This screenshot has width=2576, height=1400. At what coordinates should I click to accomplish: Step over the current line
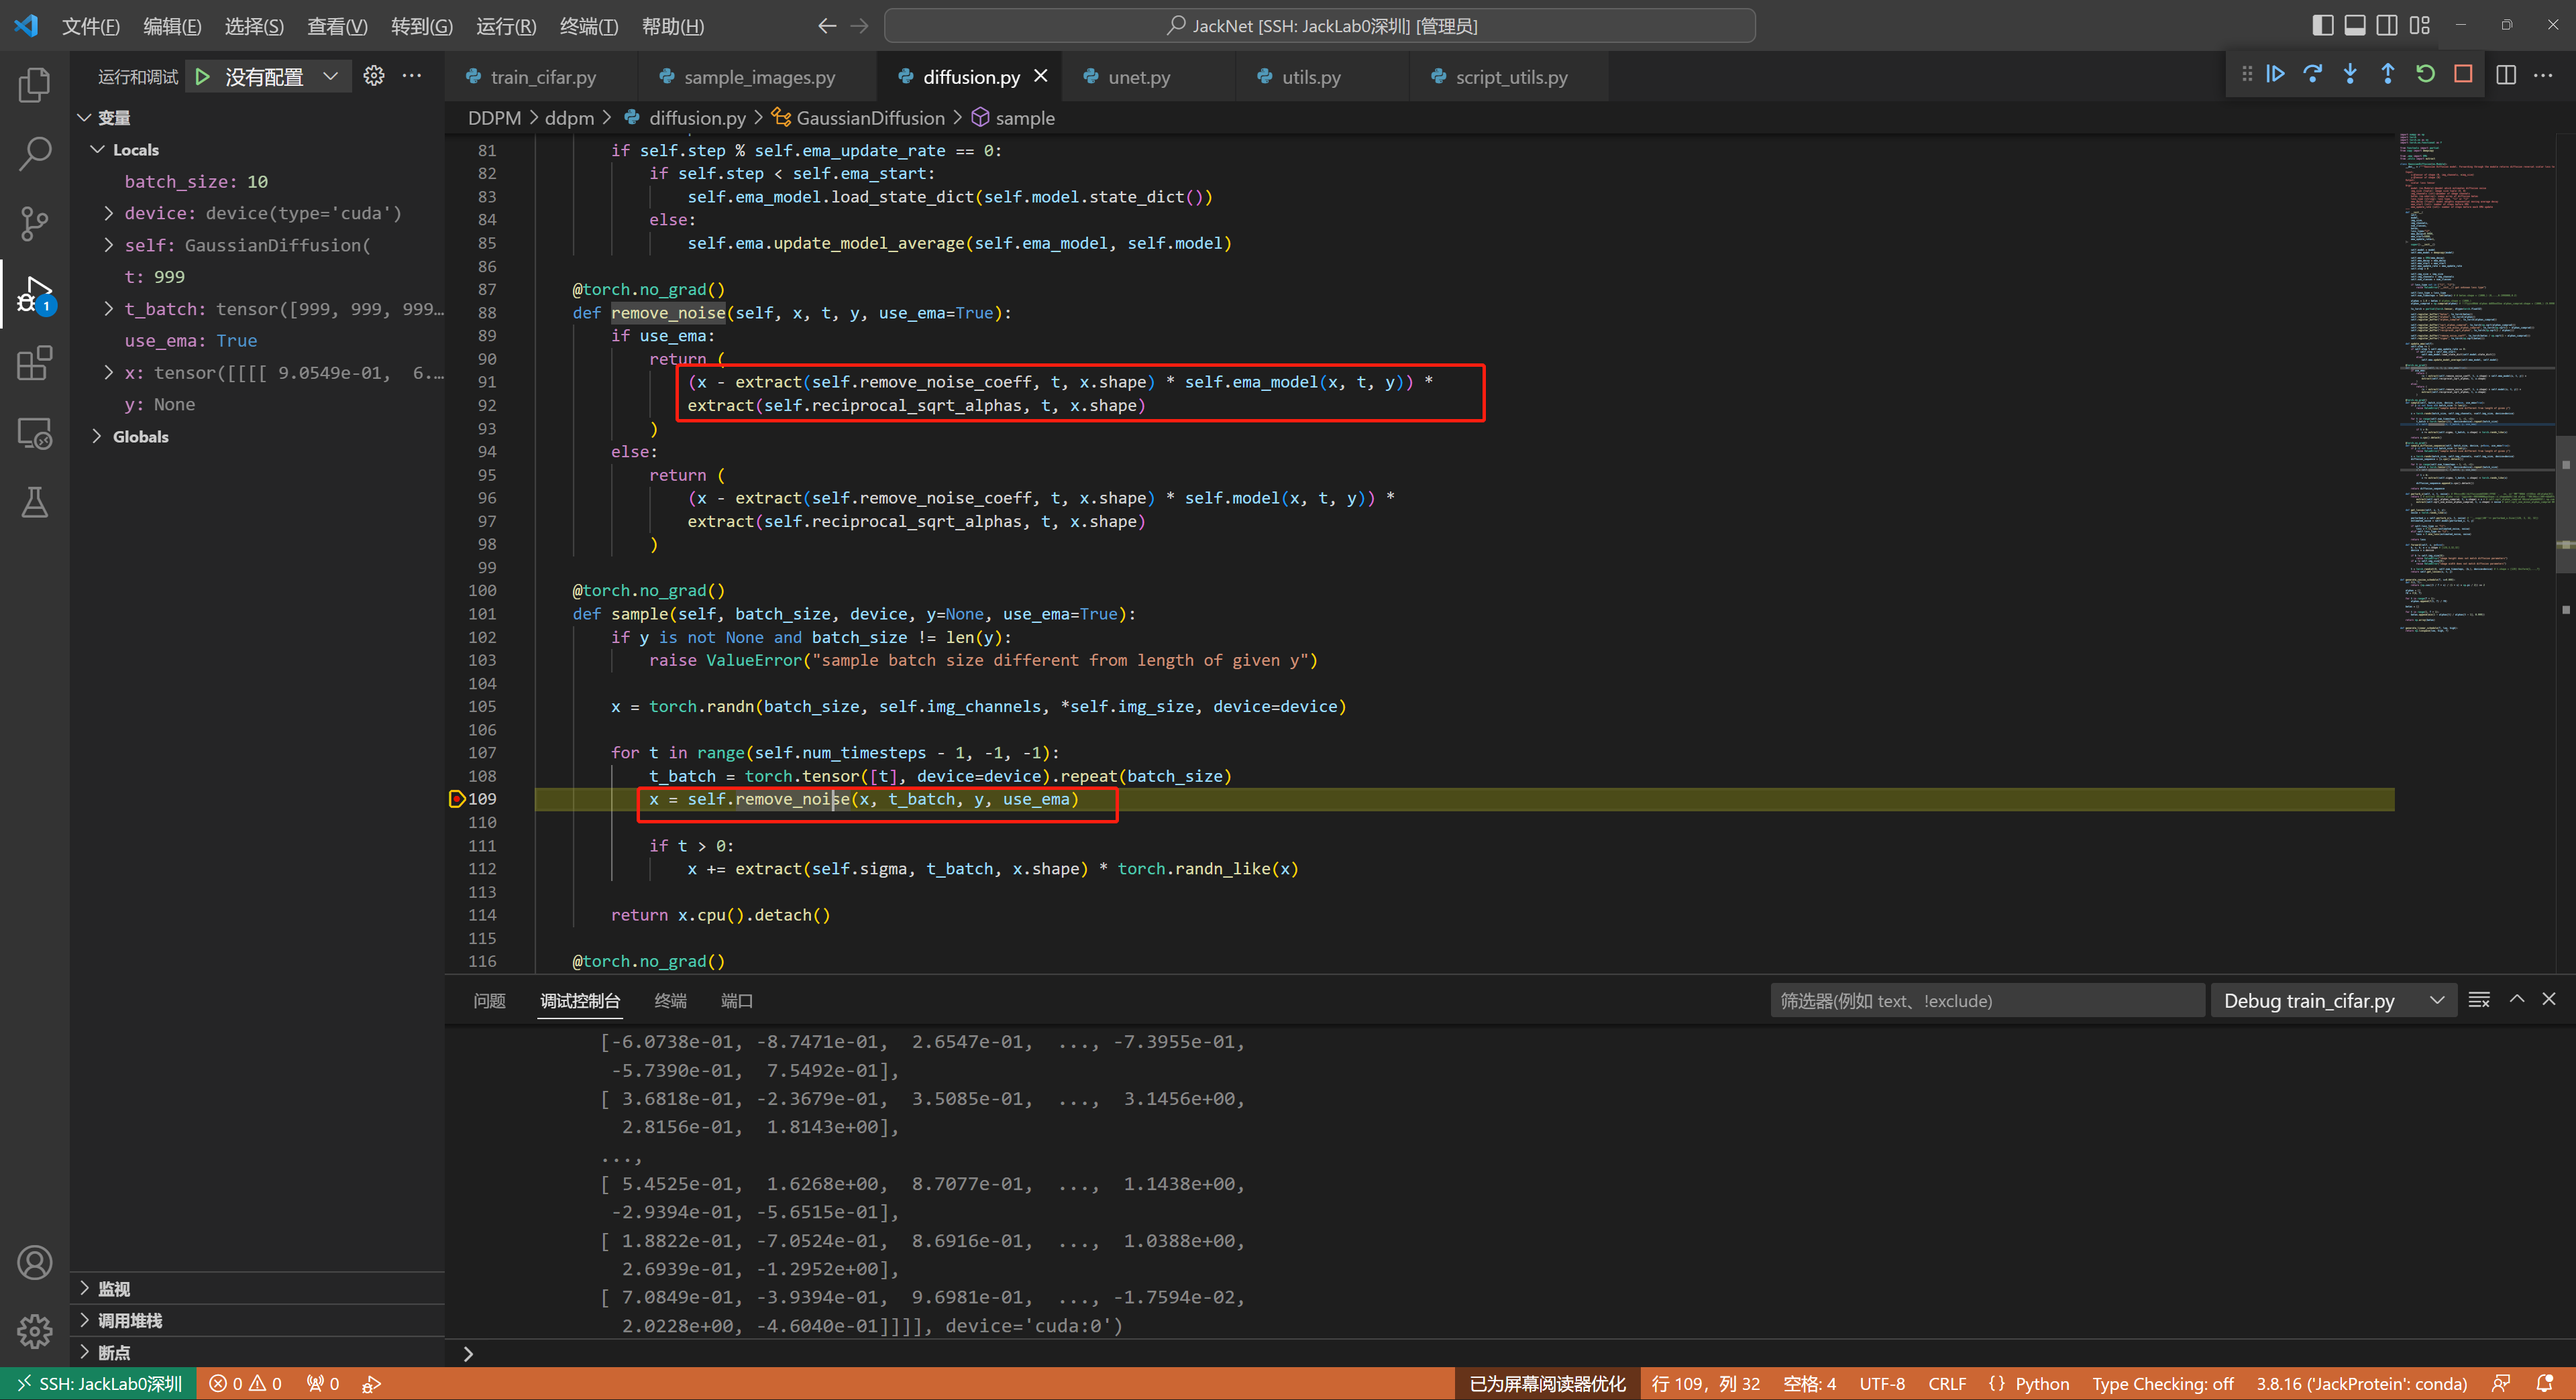2313,74
